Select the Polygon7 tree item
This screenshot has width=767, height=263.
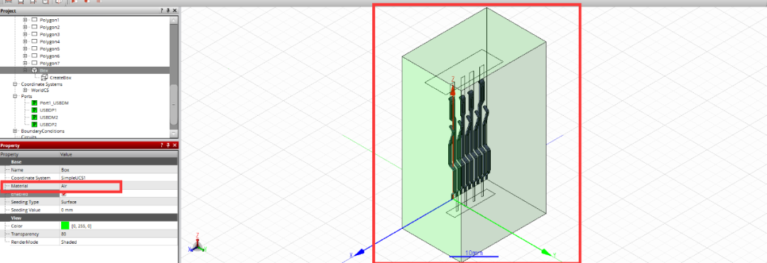[x=50, y=63]
